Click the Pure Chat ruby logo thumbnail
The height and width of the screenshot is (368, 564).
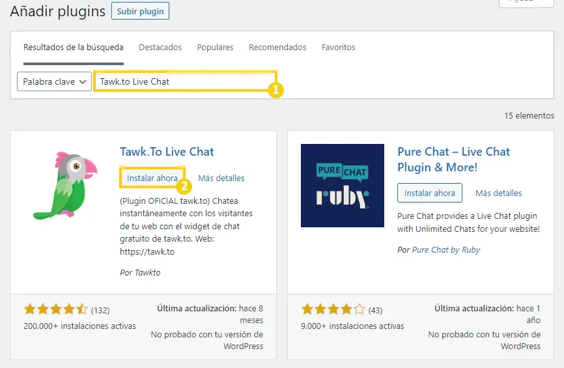[x=343, y=186]
